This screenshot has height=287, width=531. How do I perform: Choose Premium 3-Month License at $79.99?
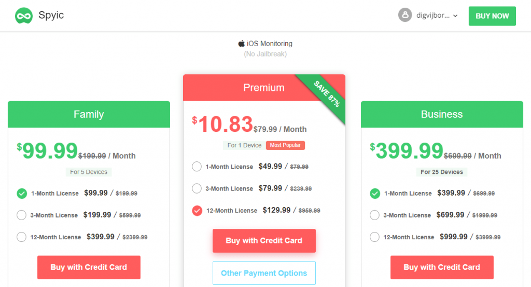click(x=197, y=188)
